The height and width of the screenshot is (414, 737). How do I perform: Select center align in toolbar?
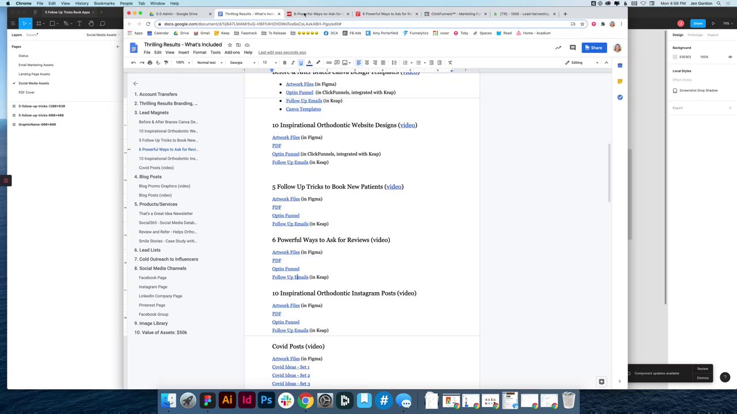pyautogui.click(x=367, y=63)
